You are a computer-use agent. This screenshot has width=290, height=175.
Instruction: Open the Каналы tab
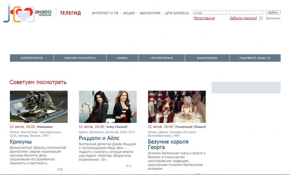(x=122, y=58)
